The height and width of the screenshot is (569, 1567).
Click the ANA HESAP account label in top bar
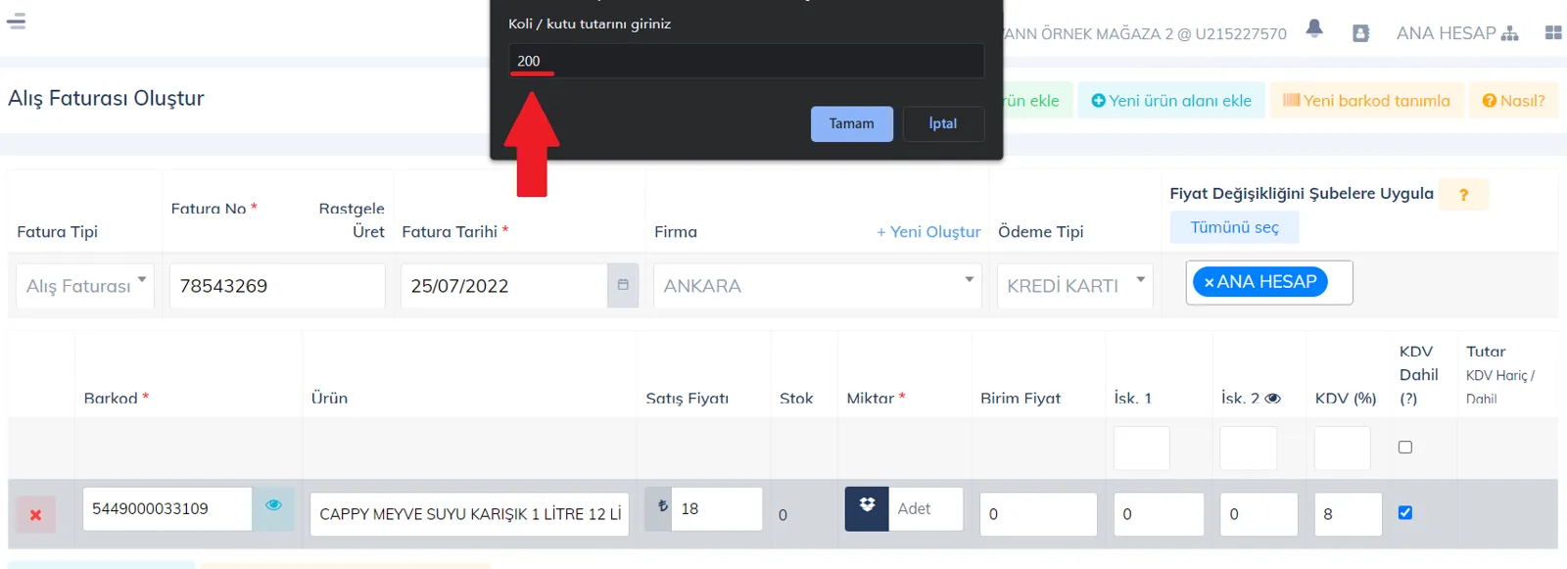pyautogui.click(x=1446, y=33)
